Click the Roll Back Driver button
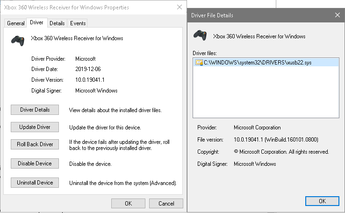 (35, 144)
